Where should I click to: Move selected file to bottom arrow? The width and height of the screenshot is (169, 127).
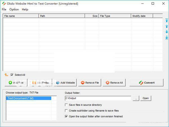pyautogui.click(x=167, y=37)
